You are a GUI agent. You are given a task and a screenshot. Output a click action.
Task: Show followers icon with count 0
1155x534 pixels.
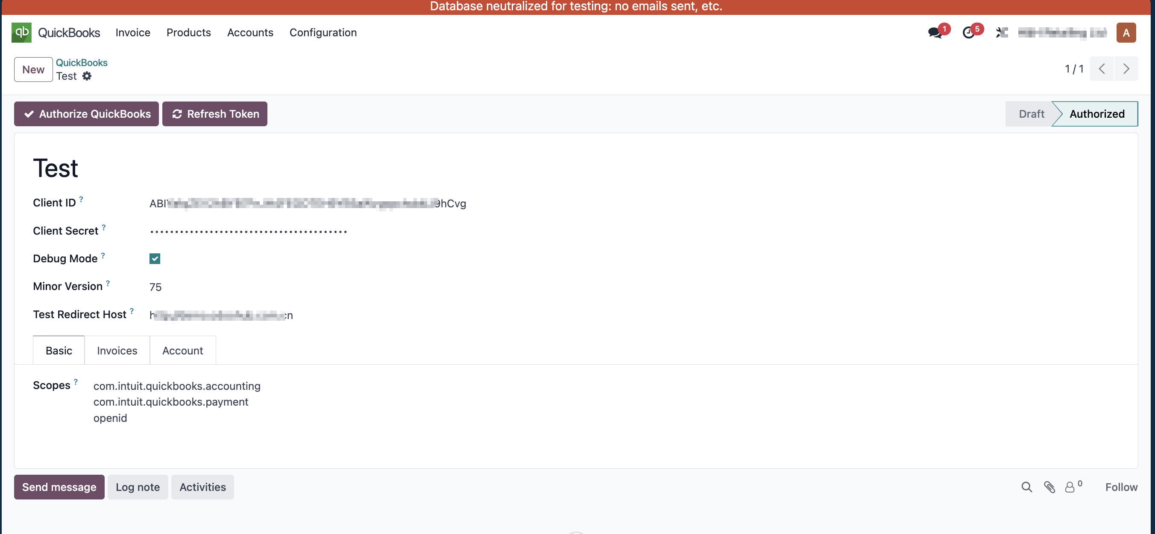(1073, 487)
